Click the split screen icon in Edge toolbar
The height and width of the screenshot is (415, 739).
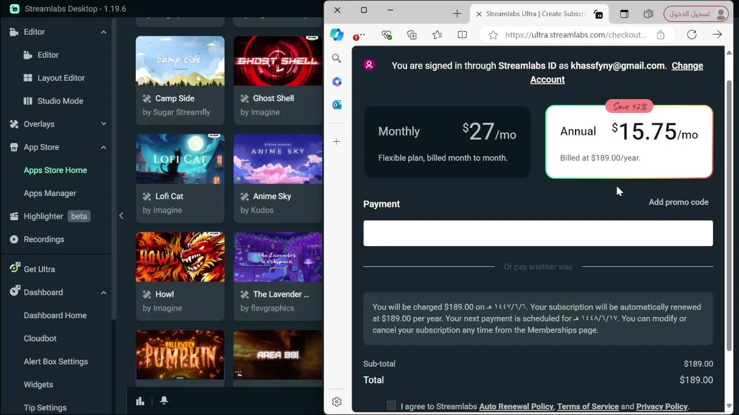pyautogui.click(x=462, y=35)
